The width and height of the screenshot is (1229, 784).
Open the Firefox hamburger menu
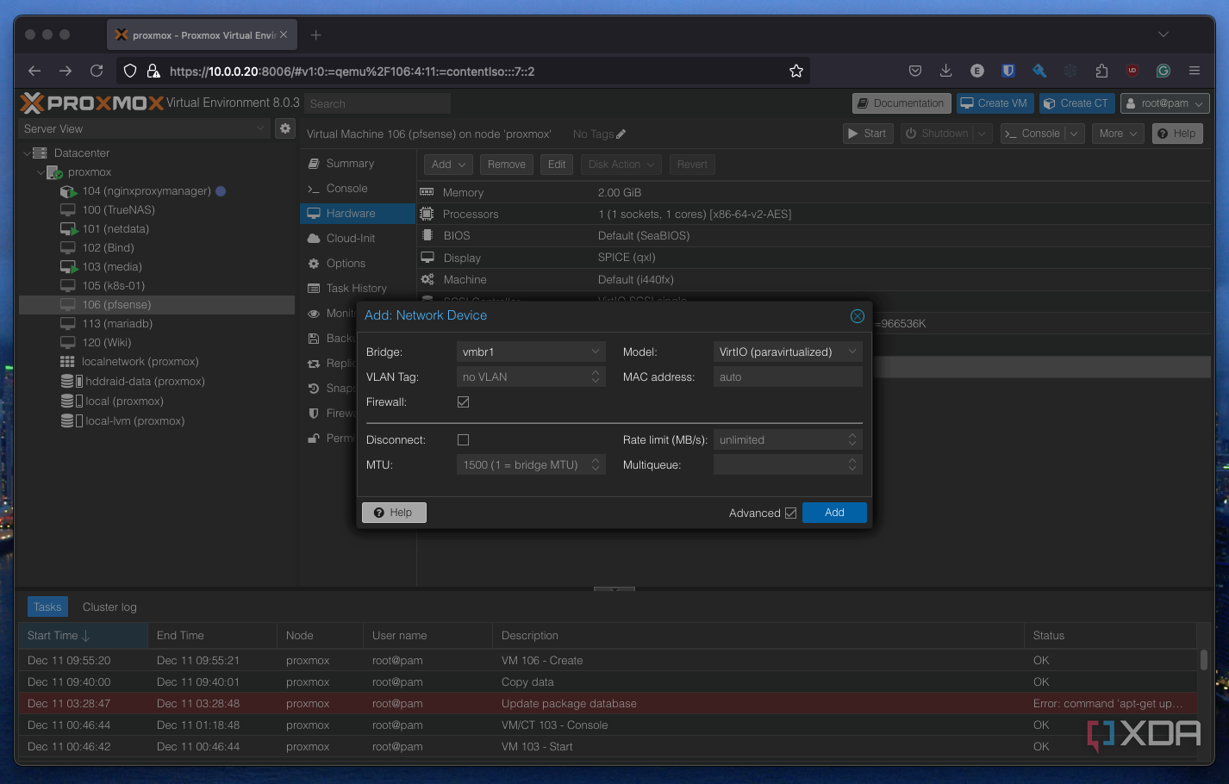[1195, 71]
